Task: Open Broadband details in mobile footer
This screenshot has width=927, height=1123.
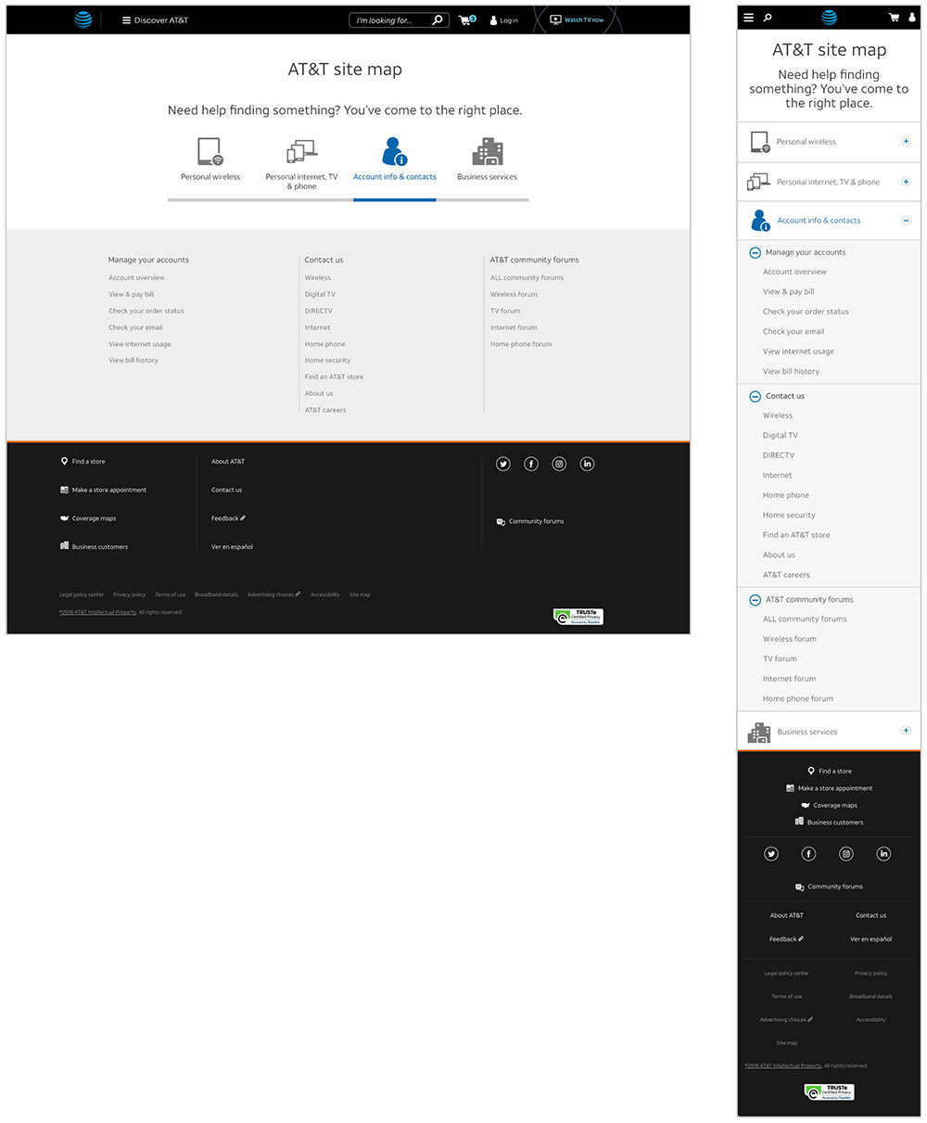Action: 870,997
